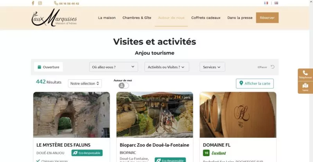This screenshot has width=313, height=162.
Task: Click the Ouverture calendar filter button
Action: 48,67
